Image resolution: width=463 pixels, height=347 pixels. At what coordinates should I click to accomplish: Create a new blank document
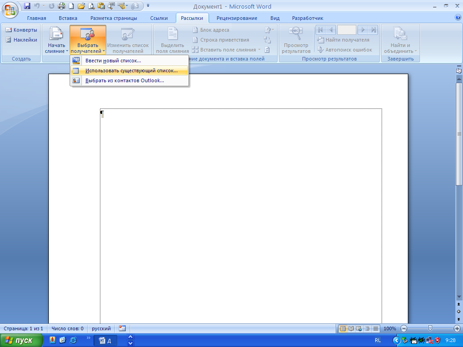point(71,5)
